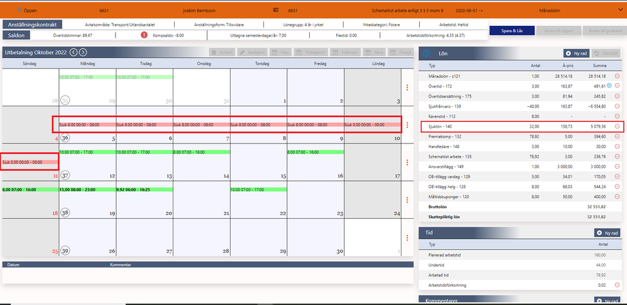Open the Saldon tab
Image resolution: width=627 pixels, height=305 pixels.
16,35
